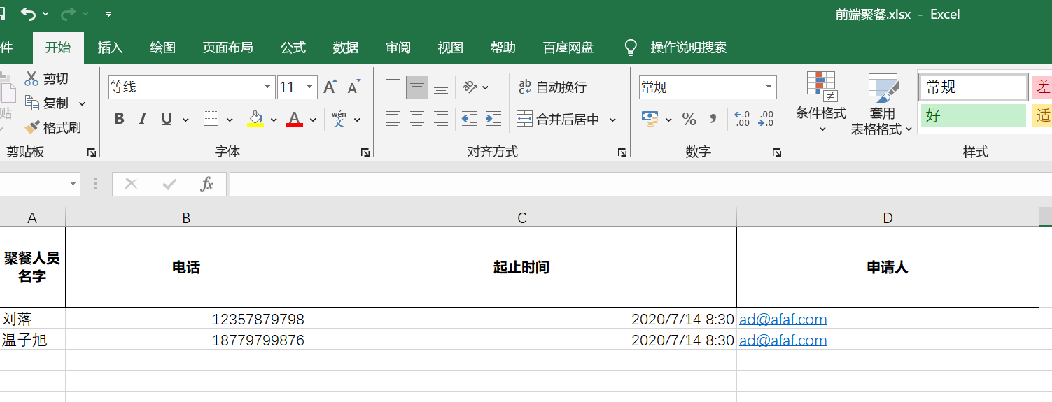Click the Redo arrow in the title bar
Image resolution: width=1052 pixels, height=402 pixels.
[x=68, y=14]
